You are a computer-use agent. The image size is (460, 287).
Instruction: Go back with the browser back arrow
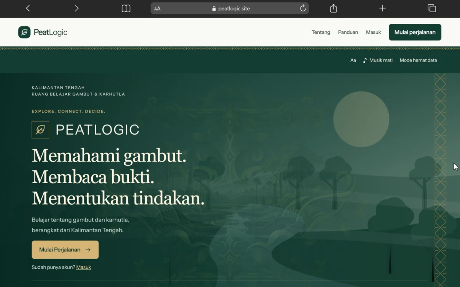pos(28,8)
